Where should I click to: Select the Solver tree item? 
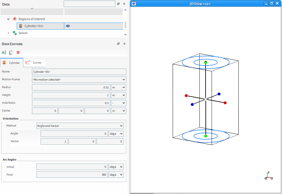(x=23, y=33)
